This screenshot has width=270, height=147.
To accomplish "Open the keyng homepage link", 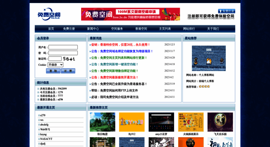I will pyautogui.click(x=43, y=134).
